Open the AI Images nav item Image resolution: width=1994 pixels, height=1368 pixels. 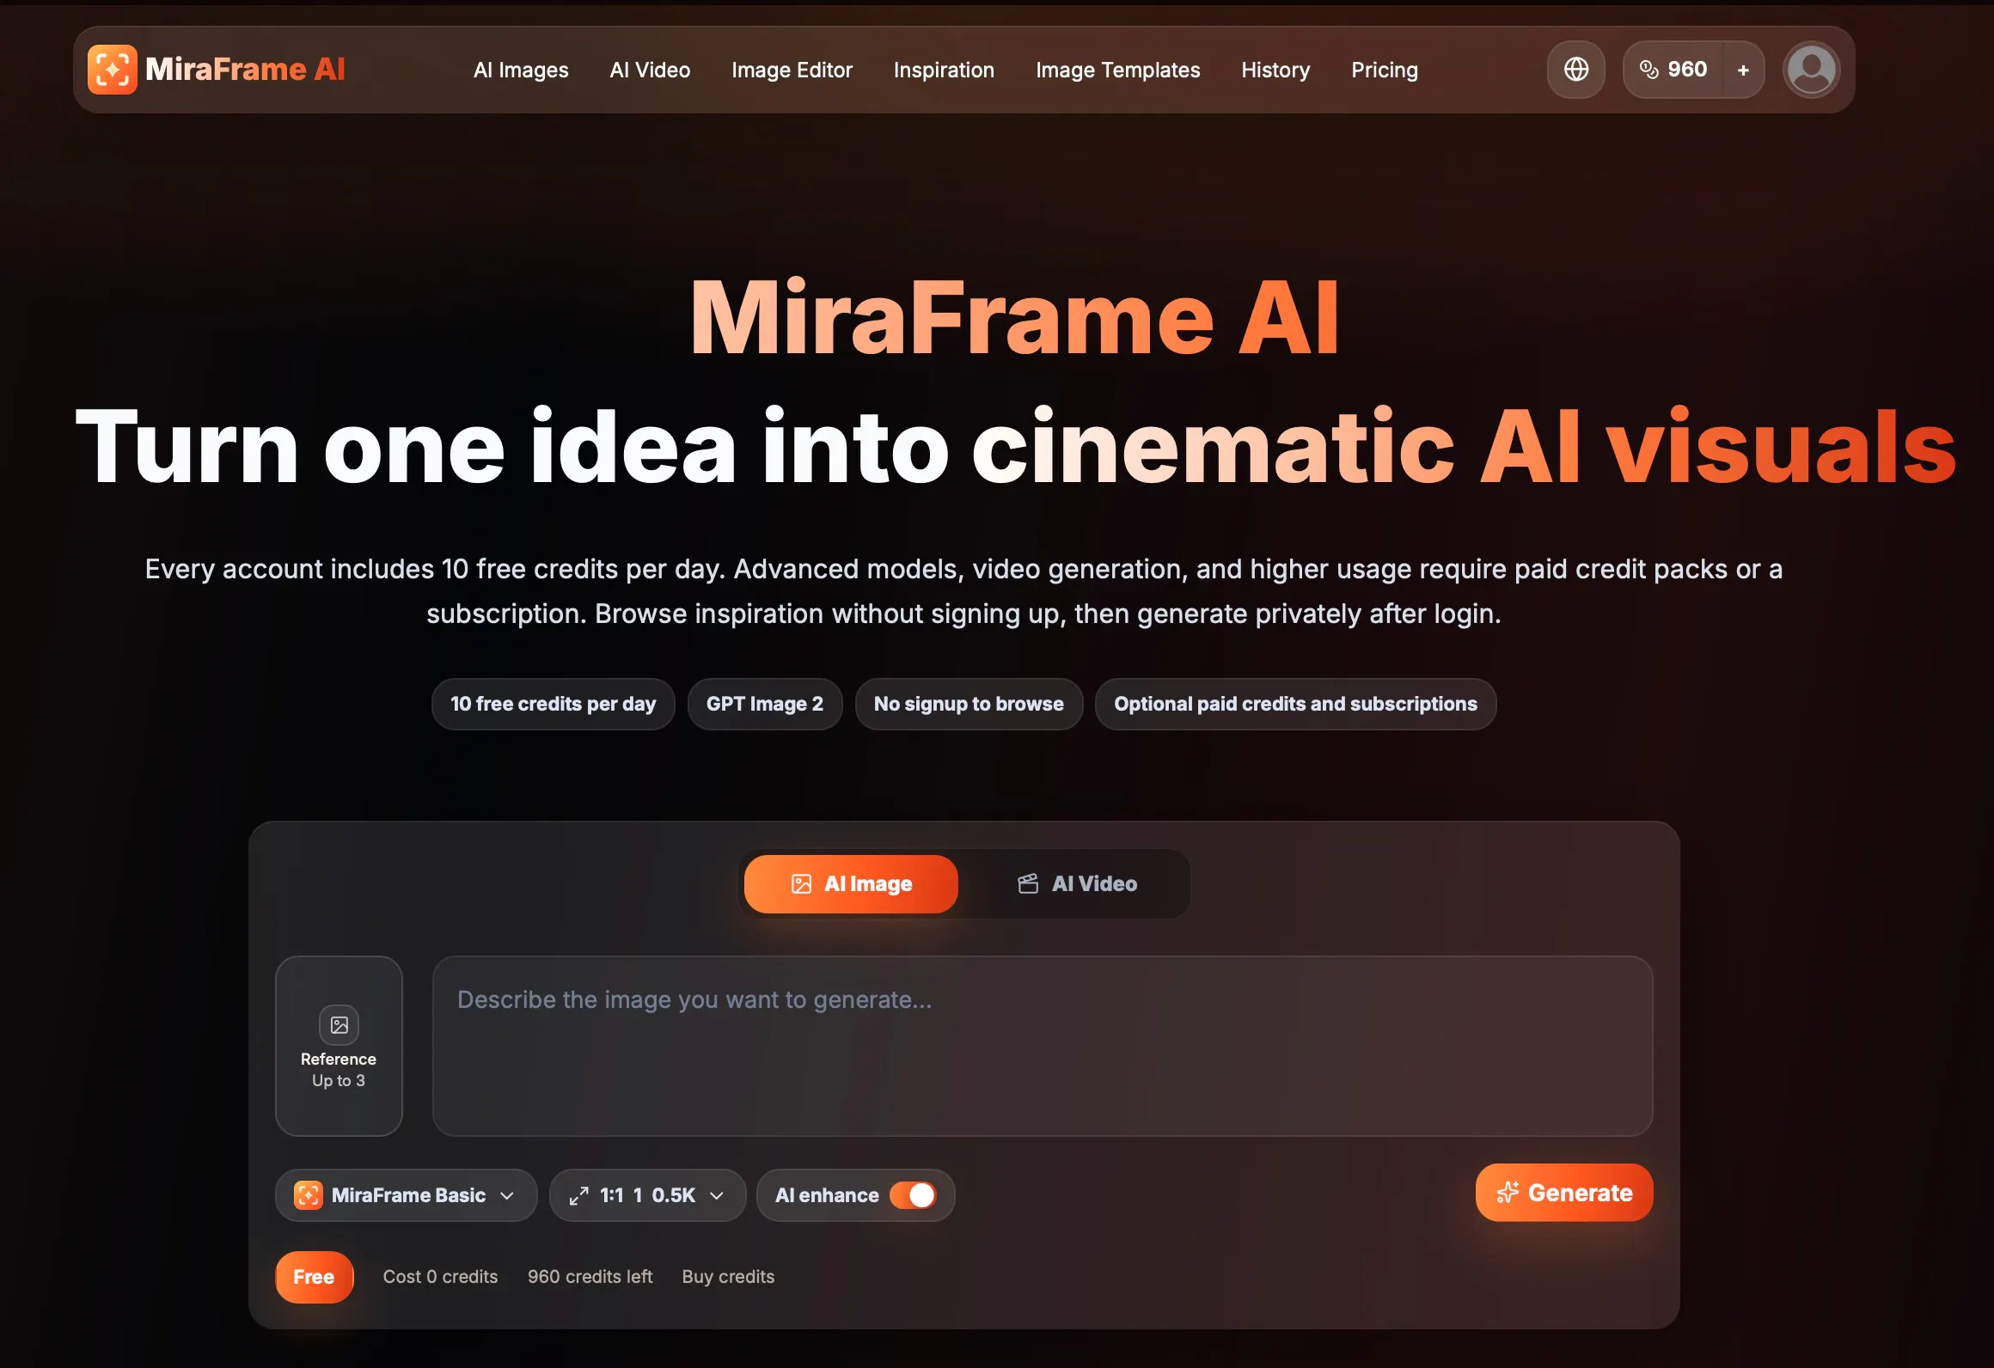point(521,70)
